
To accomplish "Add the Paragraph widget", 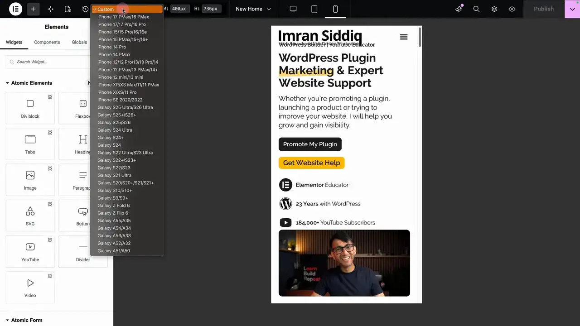I will coord(83,180).
